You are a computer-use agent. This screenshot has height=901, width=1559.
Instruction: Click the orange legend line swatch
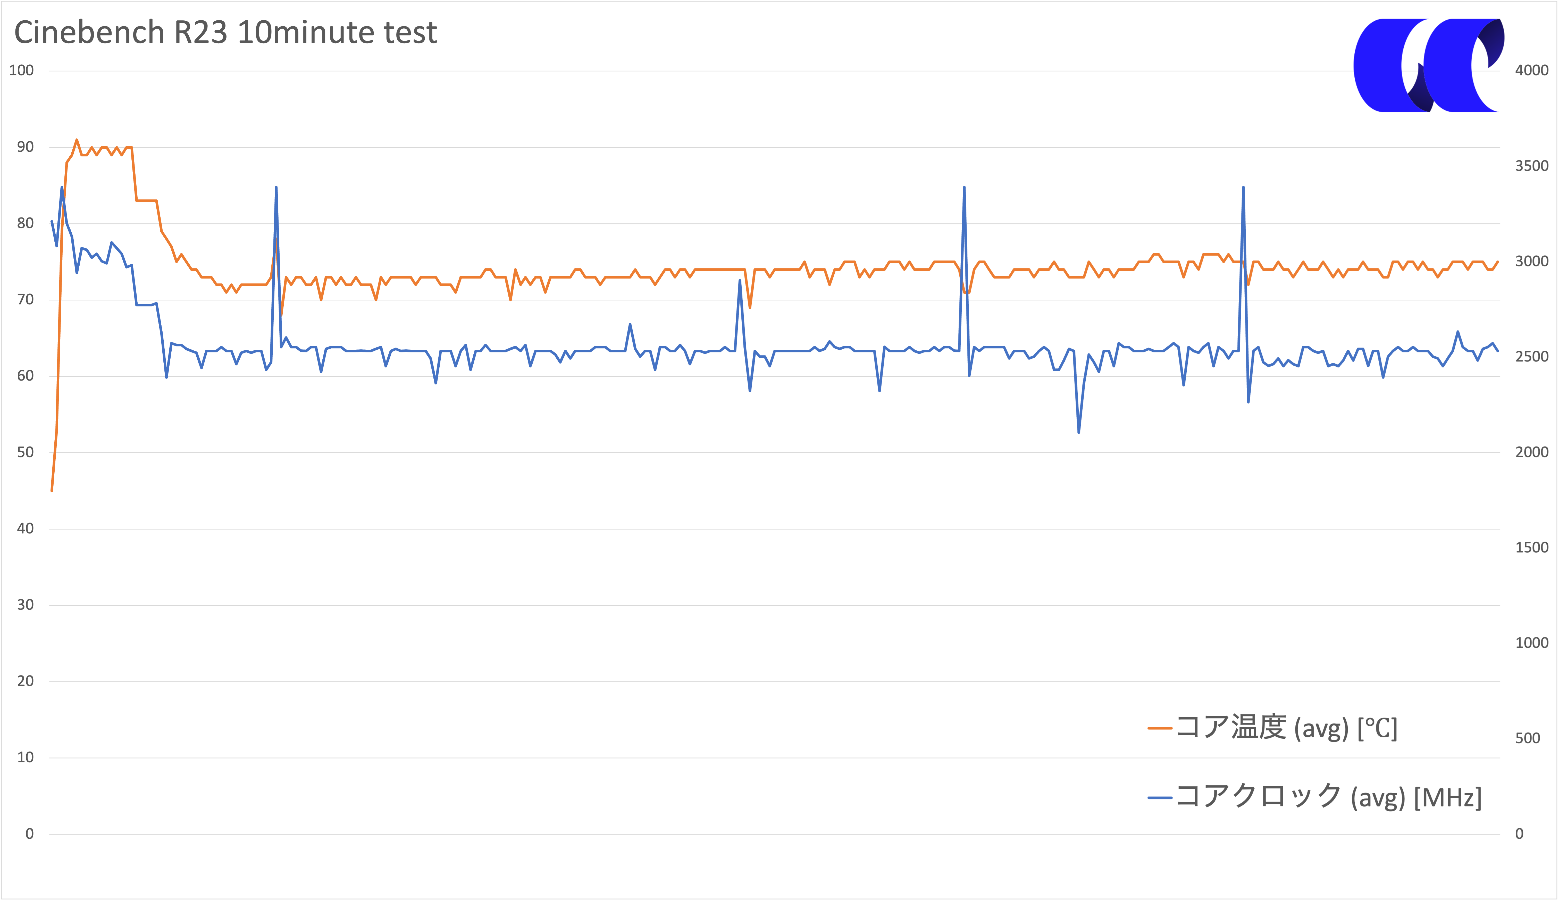(1160, 728)
